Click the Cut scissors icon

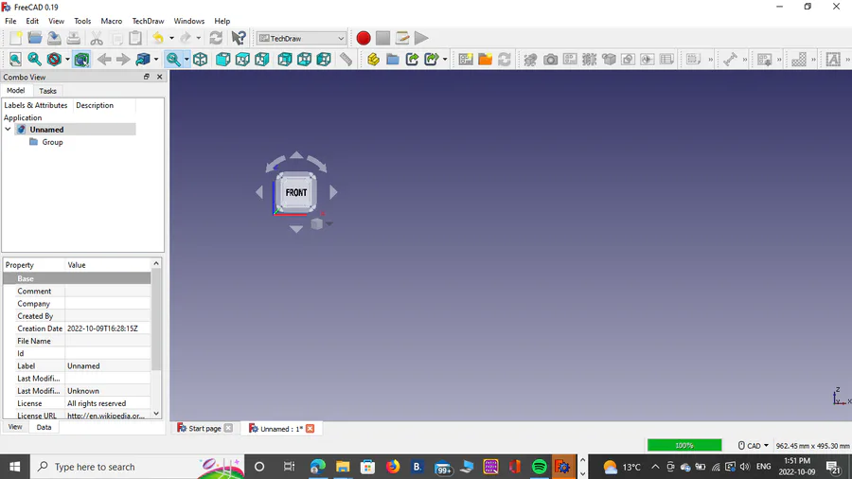pos(97,38)
